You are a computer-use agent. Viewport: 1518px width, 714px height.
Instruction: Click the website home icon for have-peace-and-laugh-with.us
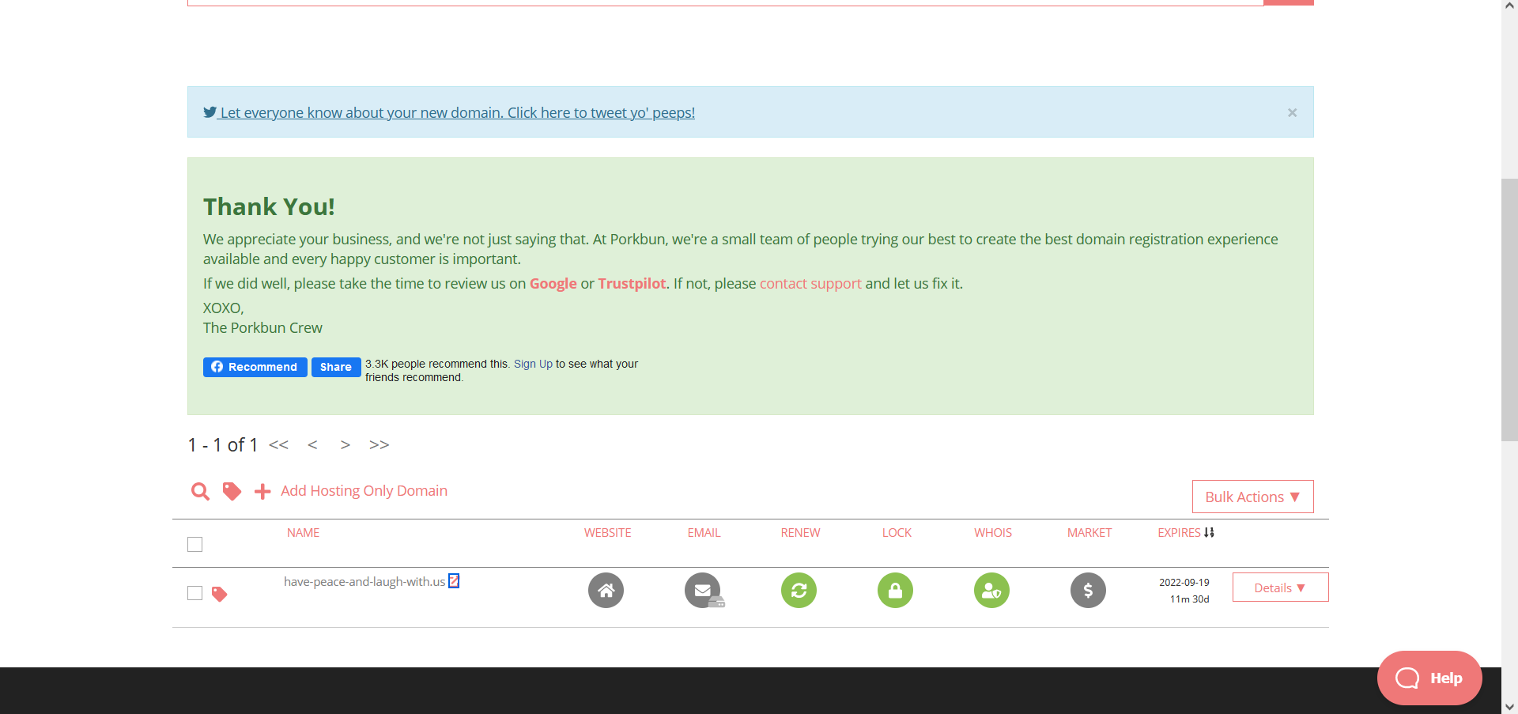pos(606,591)
